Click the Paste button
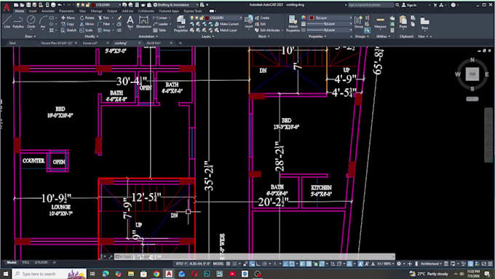Viewport: 495px width, 279px height. coord(403,22)
